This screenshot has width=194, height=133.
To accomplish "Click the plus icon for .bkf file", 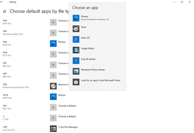I will (x=53, y=75).
